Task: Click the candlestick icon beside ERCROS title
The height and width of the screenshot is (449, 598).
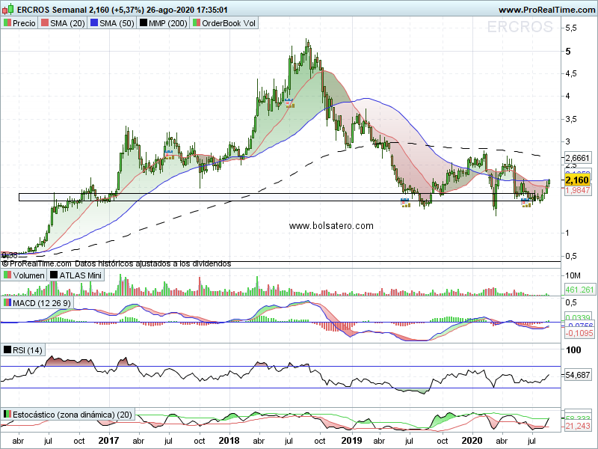Action: pyautogui.click(x=8, y=9)
